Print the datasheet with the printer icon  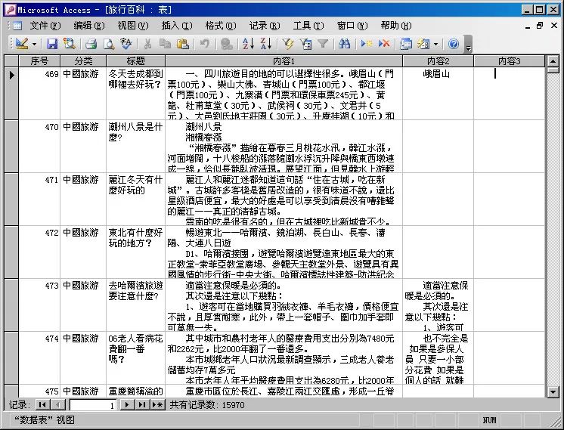pyautogui.click(x=91, y=44)
